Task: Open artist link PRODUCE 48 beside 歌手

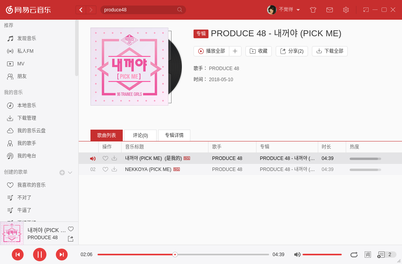Action: pos(224,69)
